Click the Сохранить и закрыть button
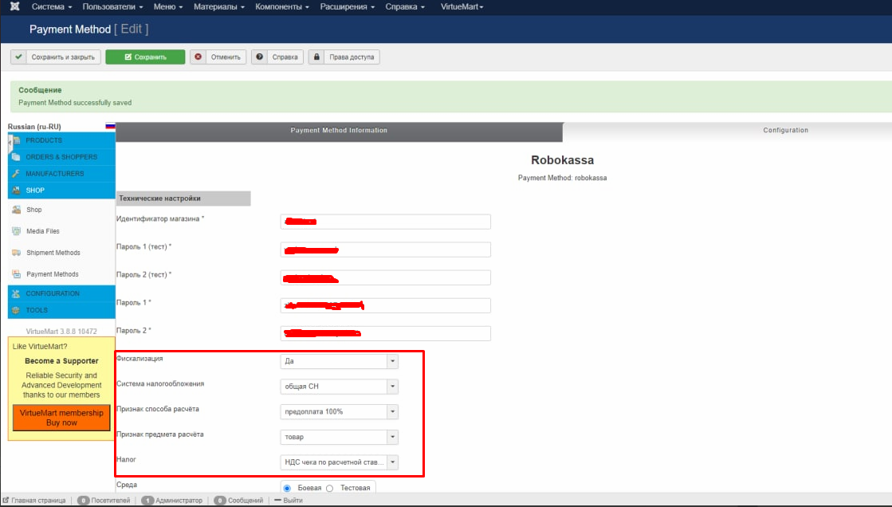The height and width of the screenshot is (507, 892). click(x=56, y=57)
